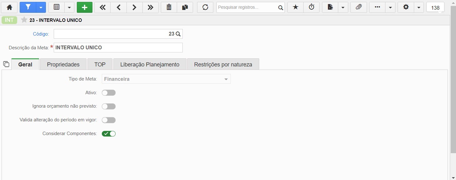This screenshot has width=456, height=180.
Task: Click the vertical scrollbar on the right
Action: tap(453, 80)
